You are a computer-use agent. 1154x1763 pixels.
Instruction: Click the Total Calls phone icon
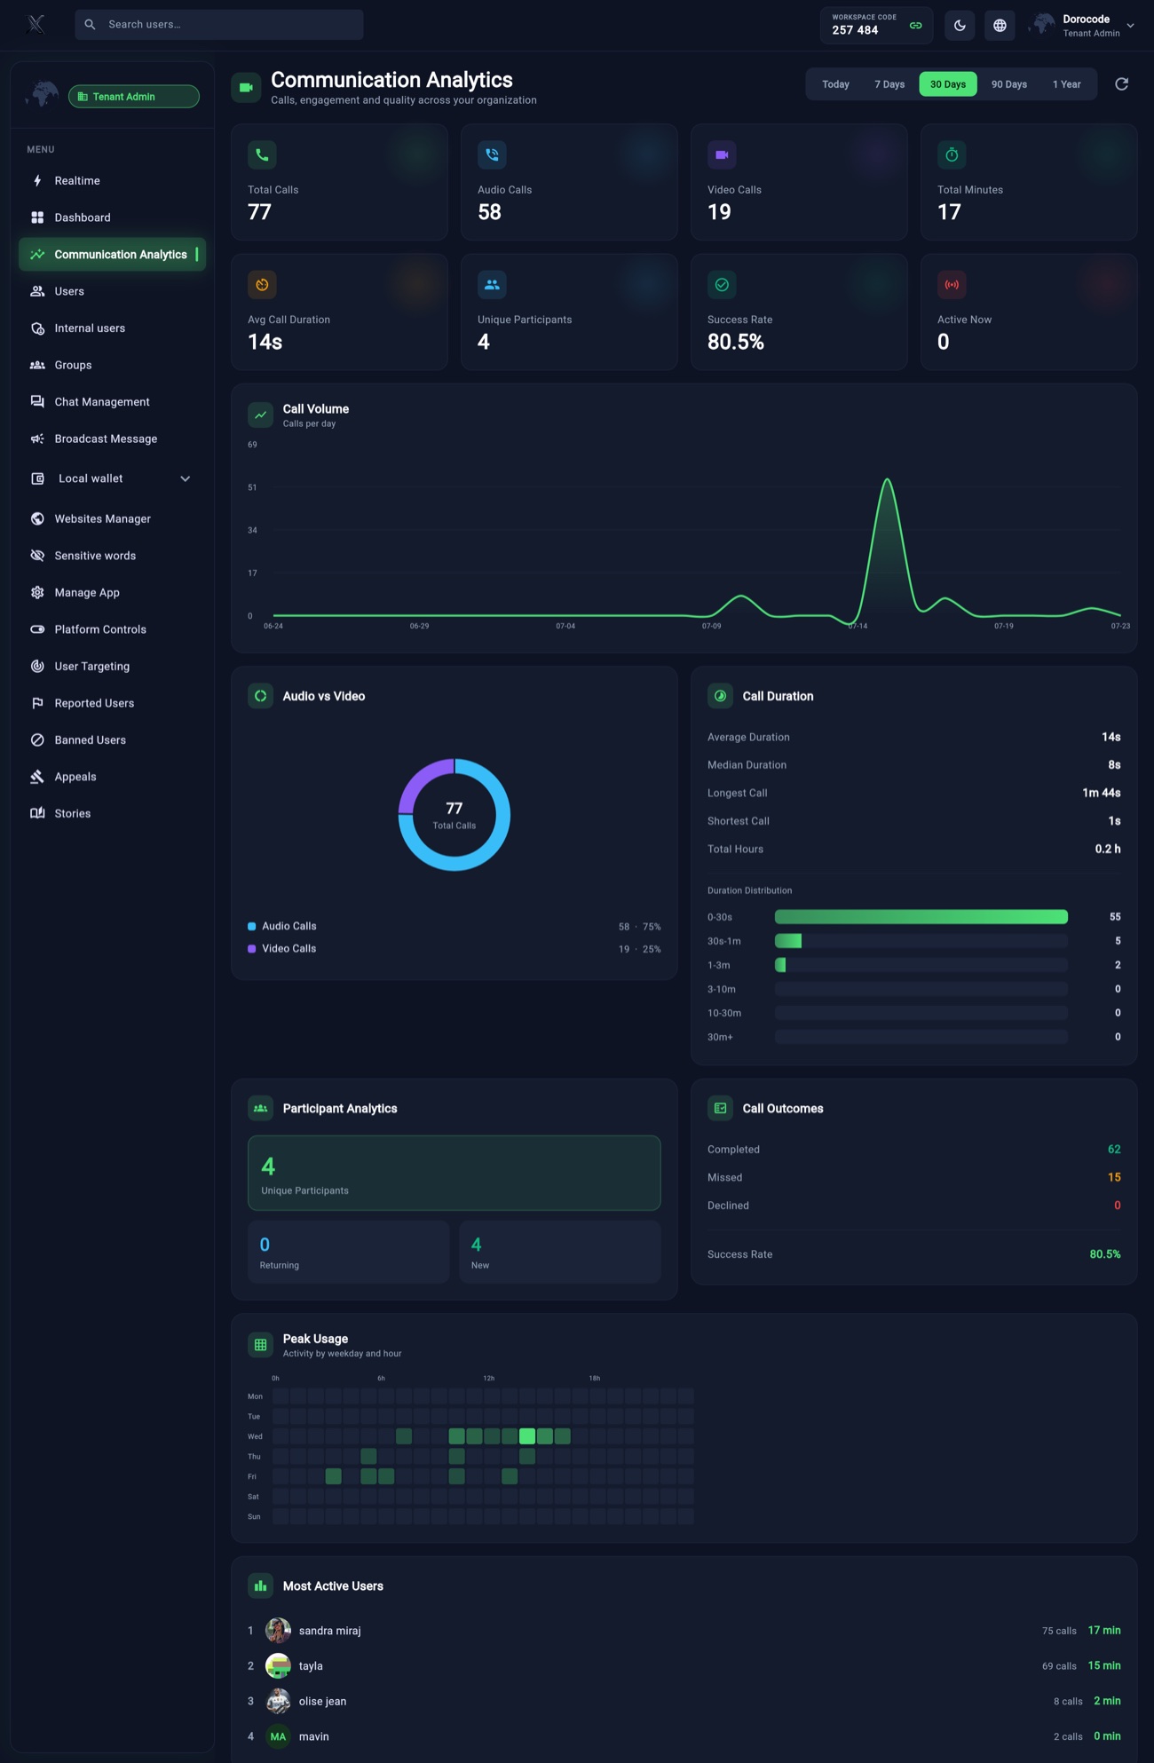[x=262, y=154]
